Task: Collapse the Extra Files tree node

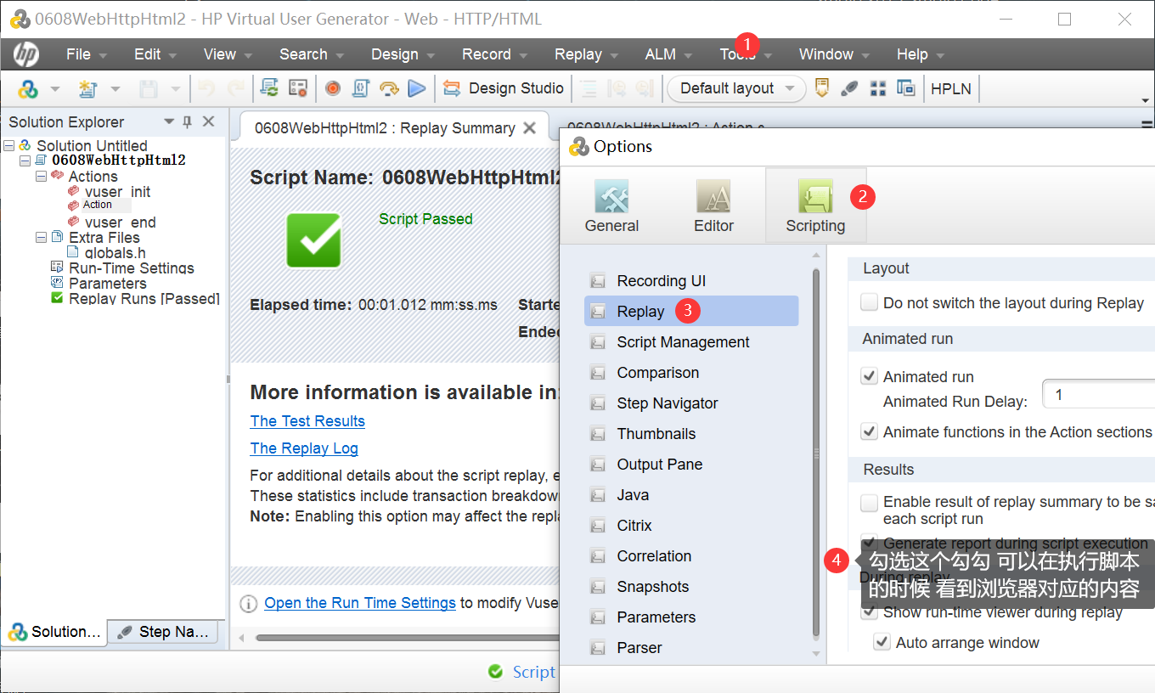Action: point(41,238)
